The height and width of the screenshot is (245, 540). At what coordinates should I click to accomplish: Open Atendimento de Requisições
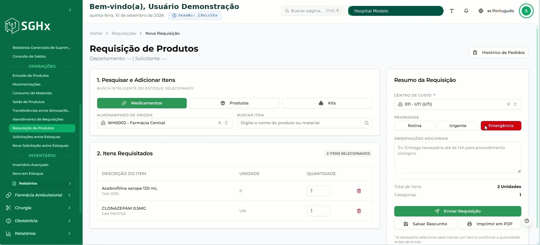[x=38, y=119]
